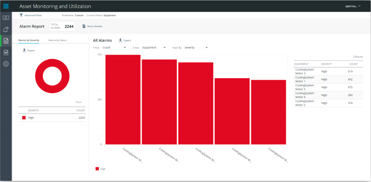Viewport: 371px width, 182px height.
Task: Switch to the Alarms by Status tab
Action: (57, 41)
